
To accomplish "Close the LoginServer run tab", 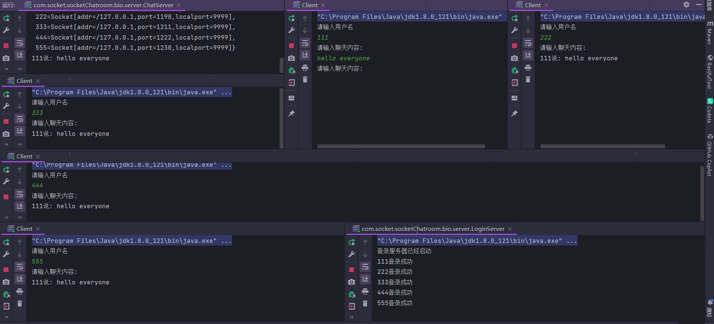I will tap(510, 229).
